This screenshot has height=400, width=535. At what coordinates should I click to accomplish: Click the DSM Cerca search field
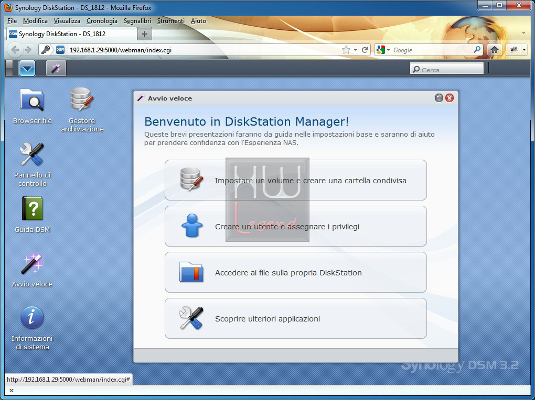(x=447, y=69)
